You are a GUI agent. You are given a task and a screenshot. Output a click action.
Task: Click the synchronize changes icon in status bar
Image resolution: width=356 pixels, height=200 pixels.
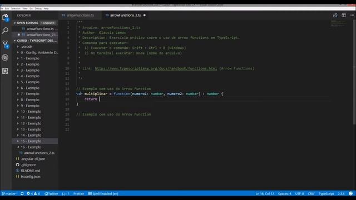(22, 193)
